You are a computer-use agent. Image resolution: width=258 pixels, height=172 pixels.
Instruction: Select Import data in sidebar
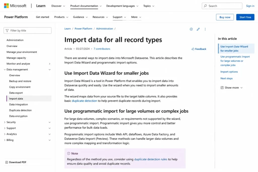click(x=29, y=98)
